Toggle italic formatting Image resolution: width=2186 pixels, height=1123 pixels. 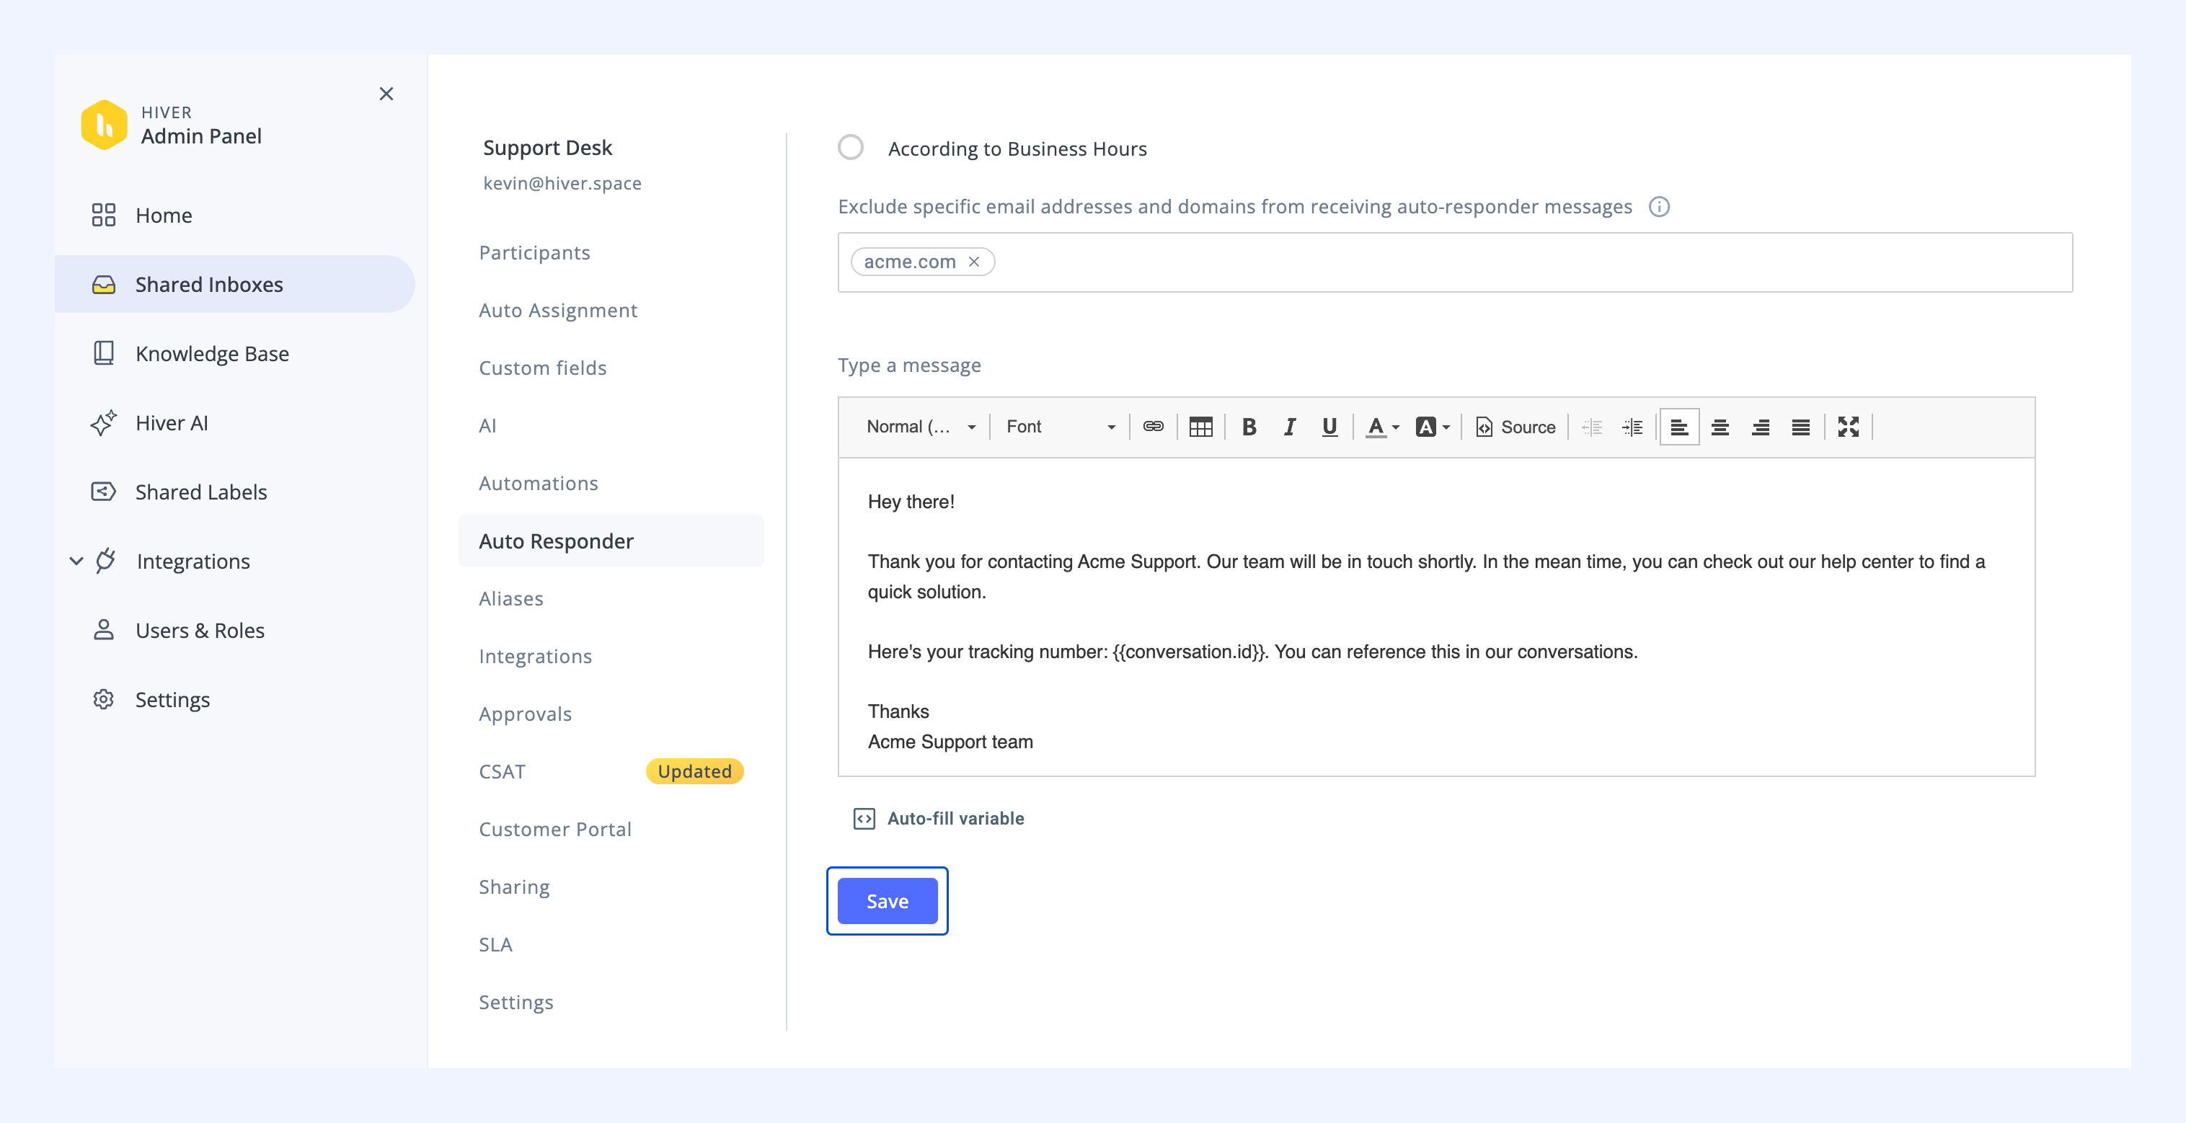[1289, 427]
